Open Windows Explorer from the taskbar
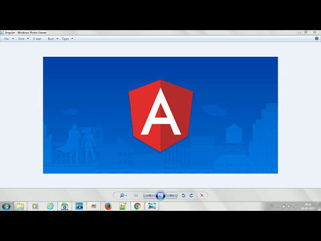This screenshot has height=241, width=321. [20, 206]
